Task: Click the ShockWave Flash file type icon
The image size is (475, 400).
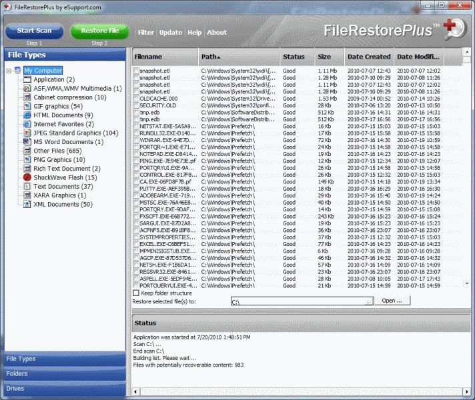Action: click(27, 178)
